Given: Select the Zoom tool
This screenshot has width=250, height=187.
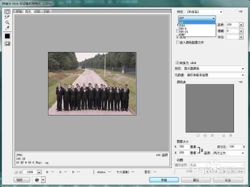Looking at the screenshot, I should pos(7,22).
